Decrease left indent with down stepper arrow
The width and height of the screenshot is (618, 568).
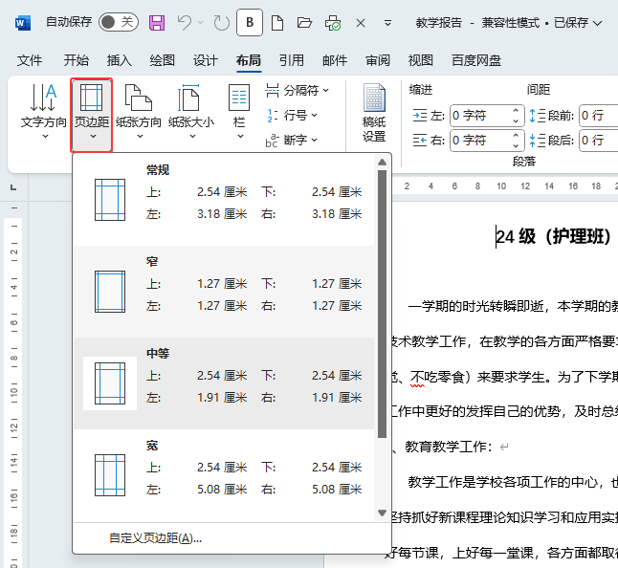pyautogui.click(x=516, y=120)
